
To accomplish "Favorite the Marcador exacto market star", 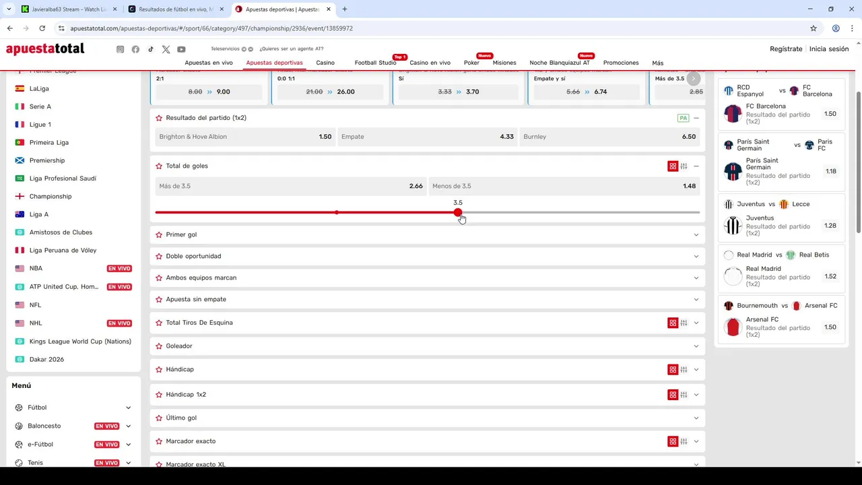I will tap(159, 441).
